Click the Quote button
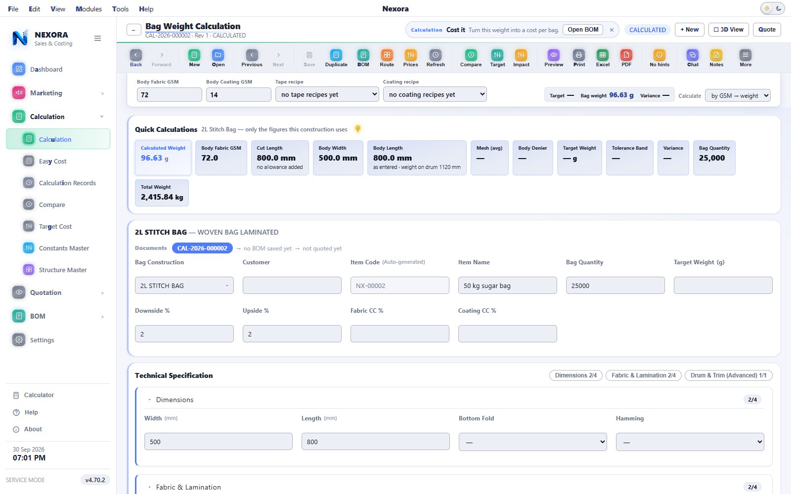Image resolution: width=791 pixels, height=494 pixels. point(767,30)
